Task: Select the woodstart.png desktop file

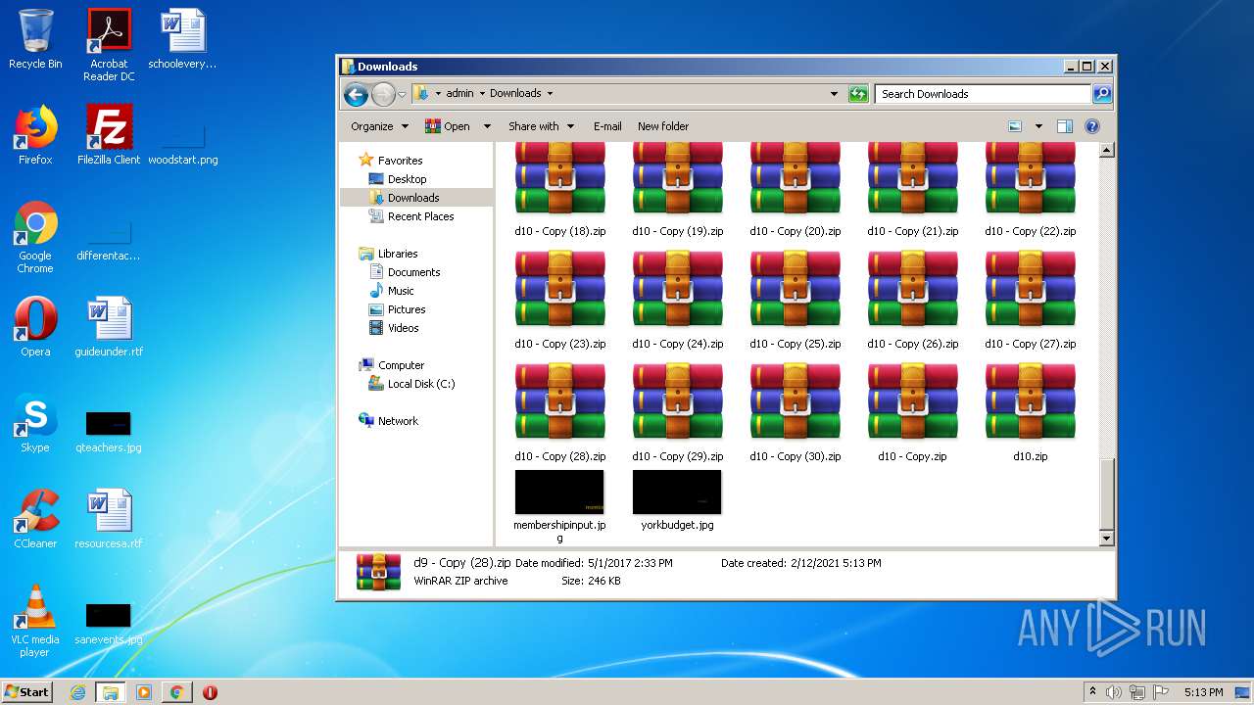Action: (x=182, y=142)
